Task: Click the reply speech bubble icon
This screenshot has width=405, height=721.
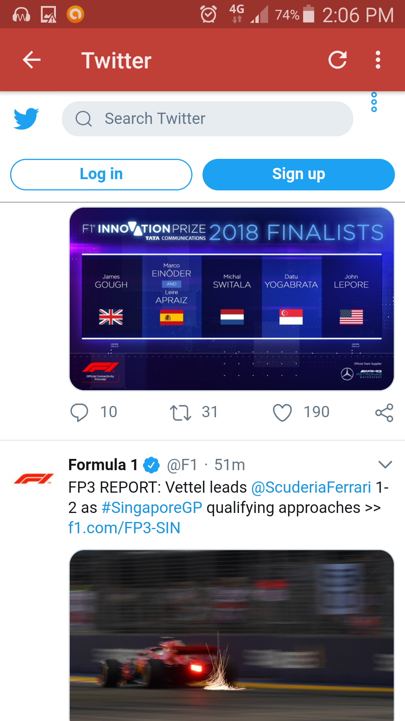Action: click(x=79, y=412)
